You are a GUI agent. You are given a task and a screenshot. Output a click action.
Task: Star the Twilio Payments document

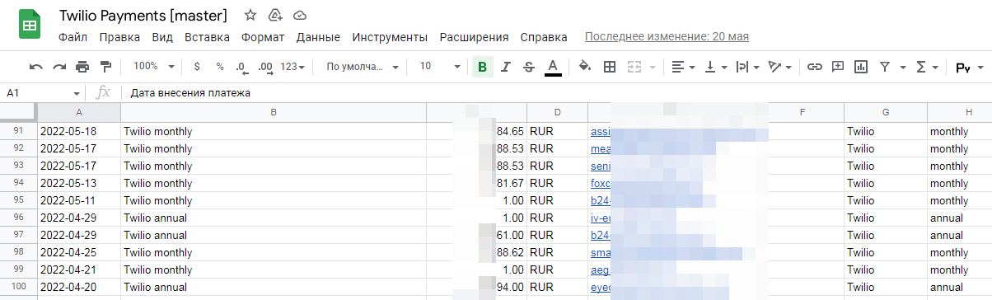pos(250,16)
